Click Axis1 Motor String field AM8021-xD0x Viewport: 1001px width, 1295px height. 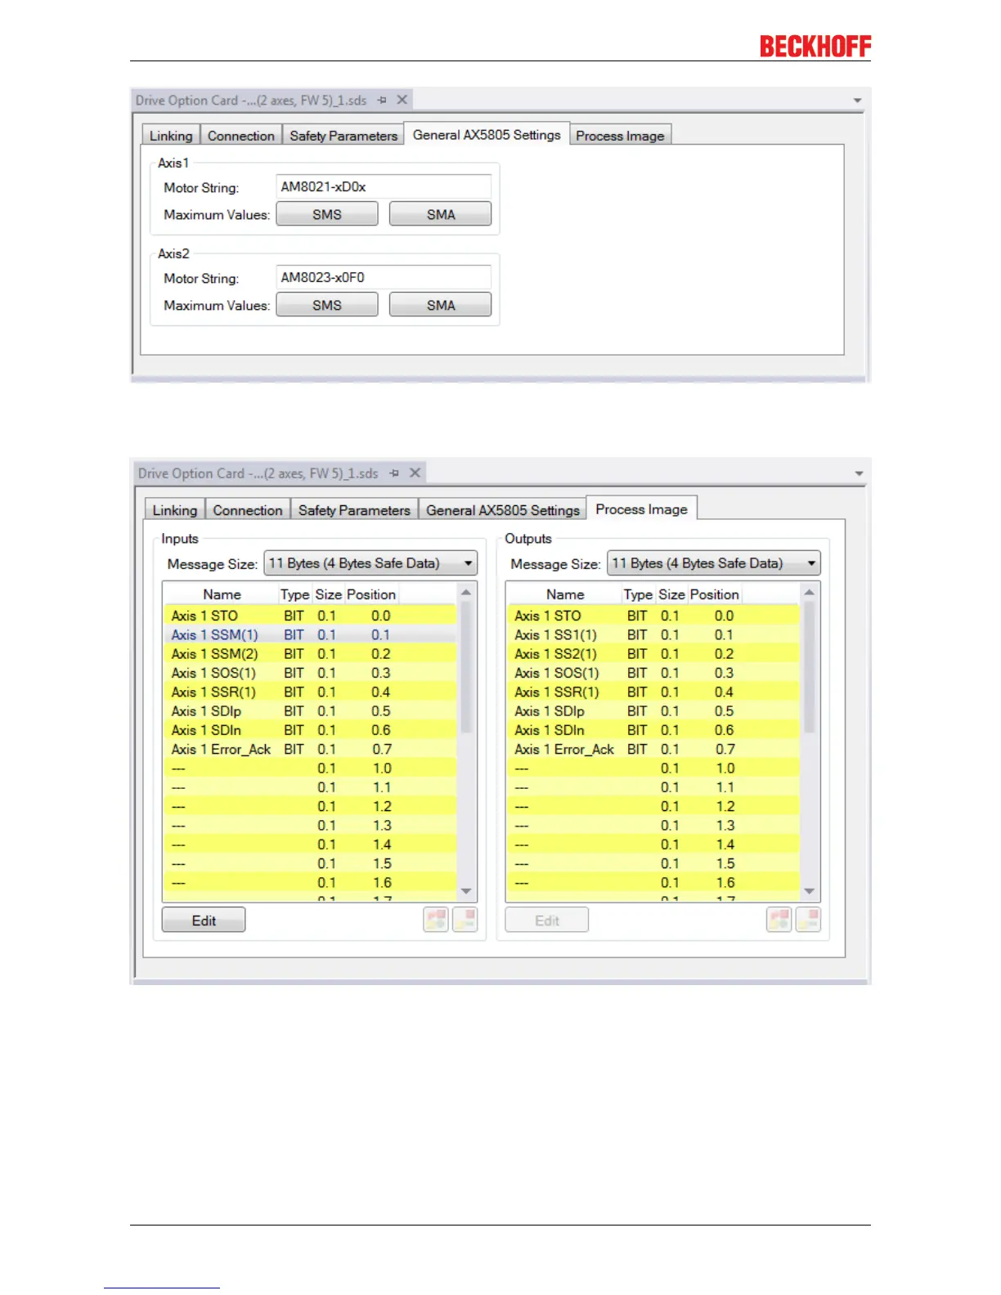point(384,187)
